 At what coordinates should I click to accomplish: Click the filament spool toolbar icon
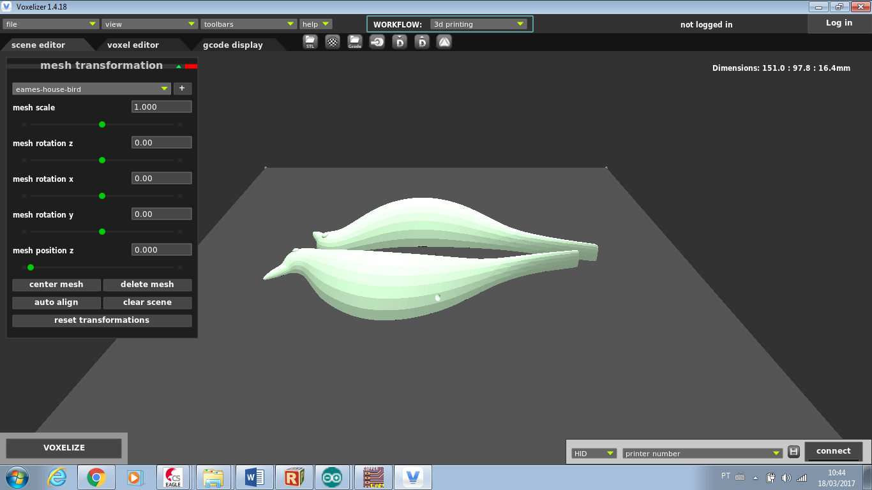(377, 42)
